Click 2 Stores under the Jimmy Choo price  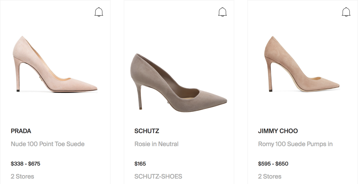point(270,176)
